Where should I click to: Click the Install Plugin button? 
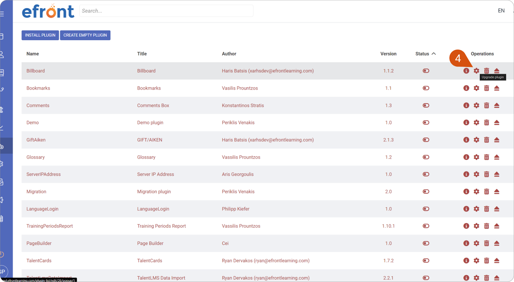[x=40, y=35]
